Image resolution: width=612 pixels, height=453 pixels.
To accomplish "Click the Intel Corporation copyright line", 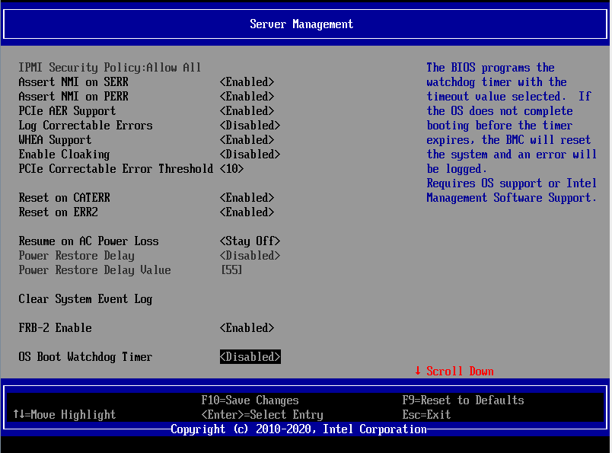I will (x=299, y=429).
